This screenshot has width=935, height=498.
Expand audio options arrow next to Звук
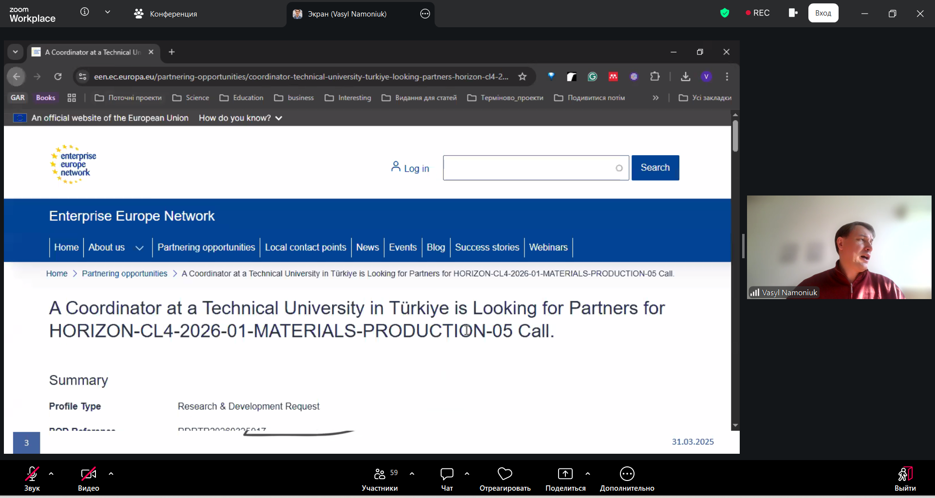point(51,474)
